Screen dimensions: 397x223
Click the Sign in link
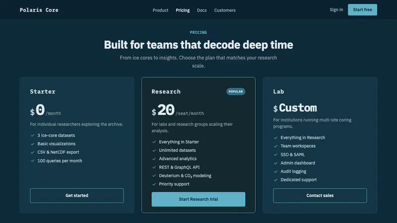[x=336, y=9]
